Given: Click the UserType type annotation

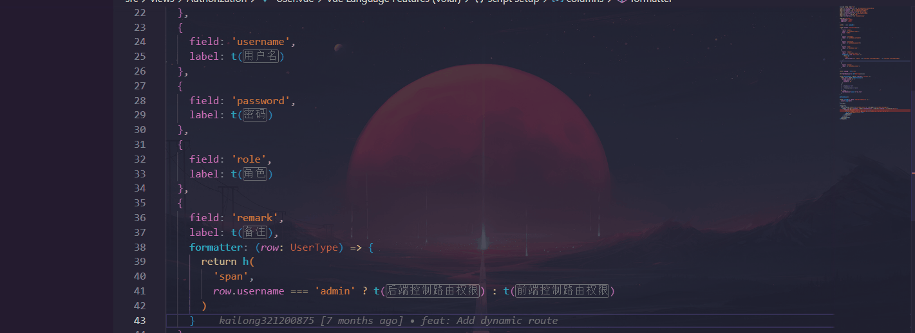Looking at the screenshot, I should tap(314, 248).
